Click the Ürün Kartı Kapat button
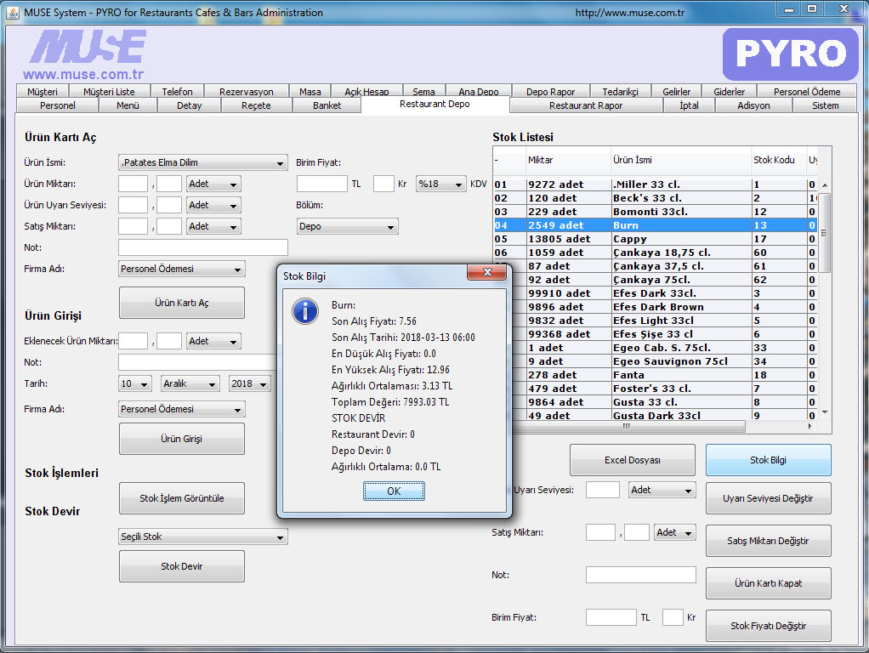The width and height of the screenshot is (869, 653). 768,583
